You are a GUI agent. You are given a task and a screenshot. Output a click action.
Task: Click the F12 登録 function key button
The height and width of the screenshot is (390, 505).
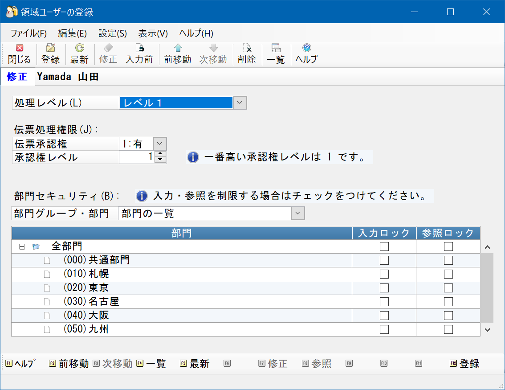(x=464, y=364)
